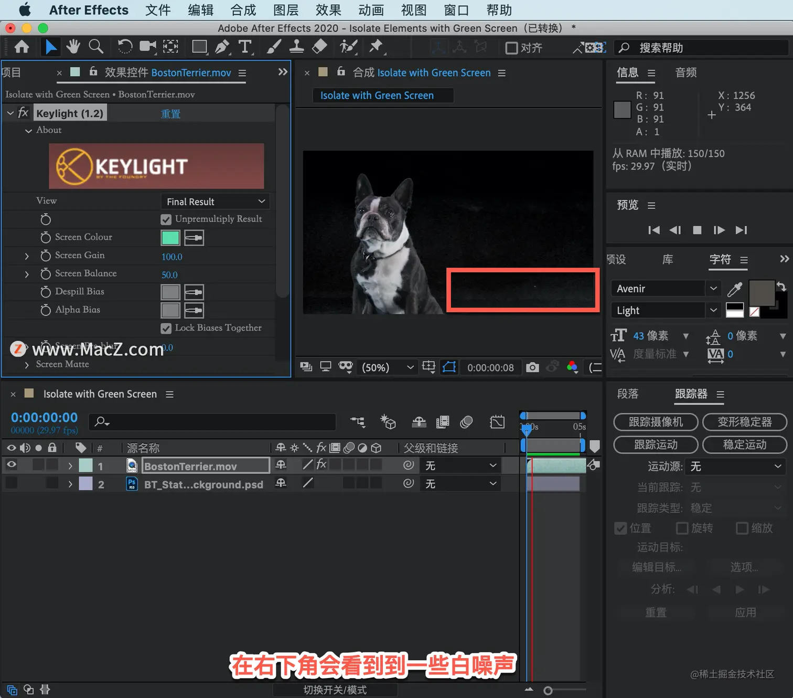Open the (50%) magnification dropdown

(x=387, y=367)
